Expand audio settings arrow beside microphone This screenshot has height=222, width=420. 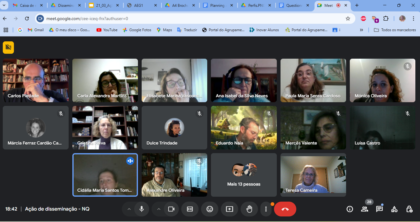coord(129,209)
